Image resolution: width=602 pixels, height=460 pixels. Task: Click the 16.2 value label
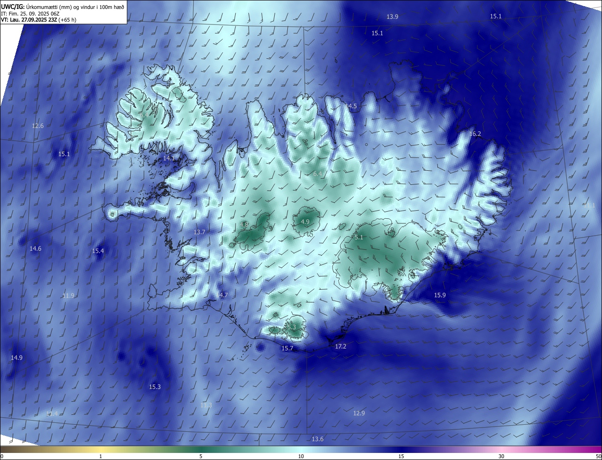pos(475,134)
